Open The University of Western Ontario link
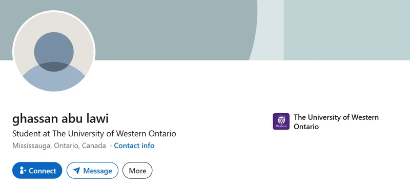The width and height of the screenshot is (410, 187). click(336, 122)
